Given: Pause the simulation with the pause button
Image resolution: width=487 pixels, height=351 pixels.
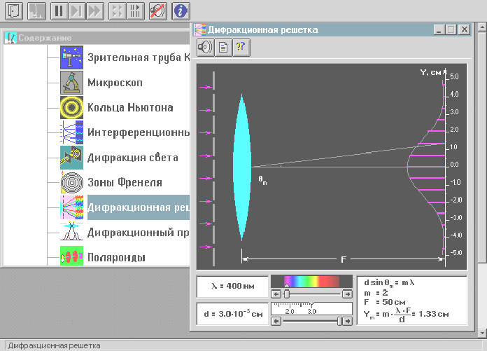Looking at the screenshot, I should pos(59,11).
